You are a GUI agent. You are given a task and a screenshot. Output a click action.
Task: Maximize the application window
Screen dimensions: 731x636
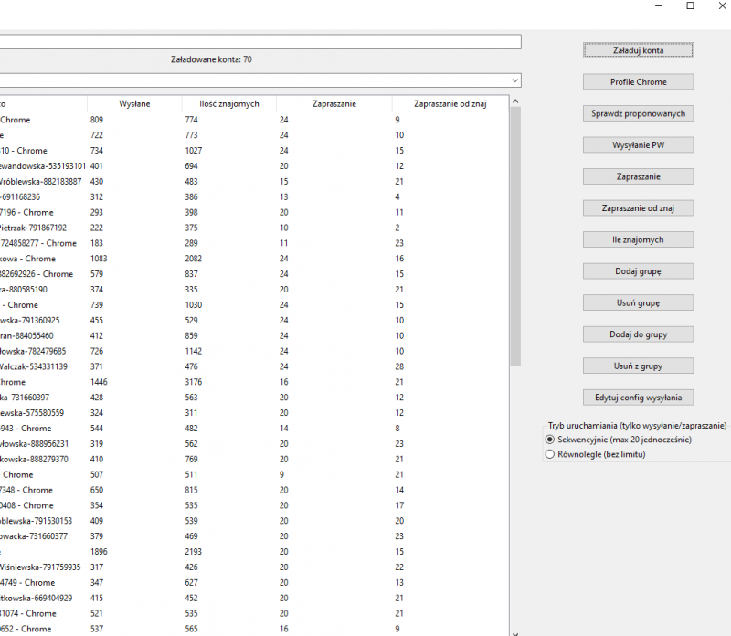pos(690,6)
